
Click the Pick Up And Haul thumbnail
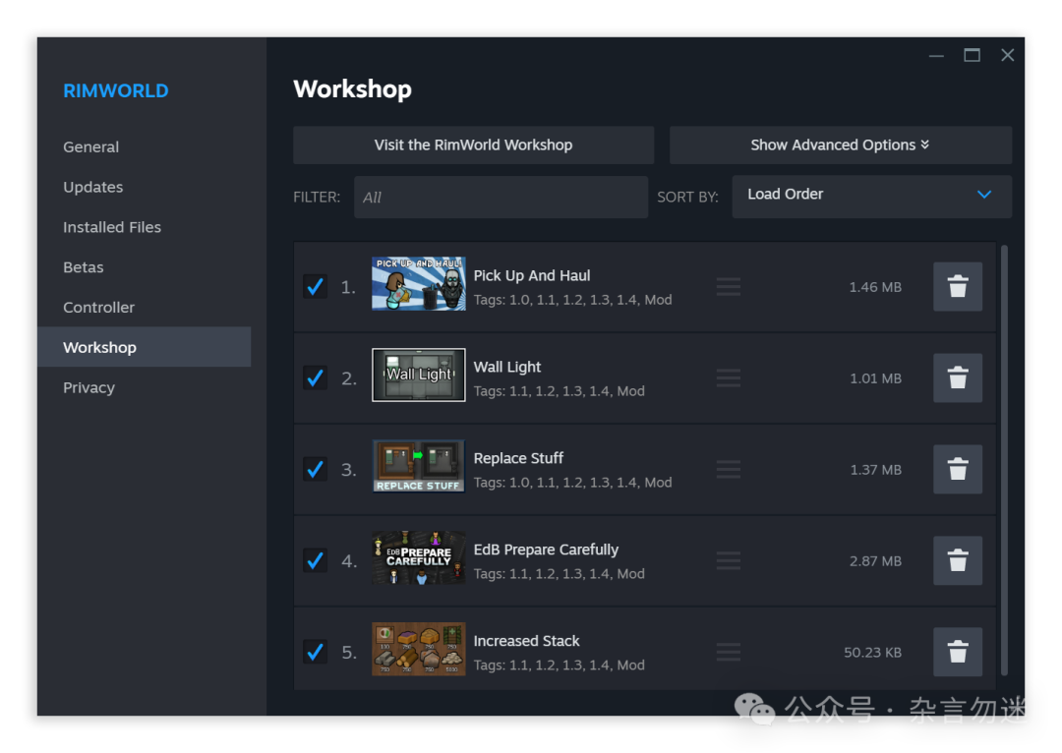pos(419,284)
